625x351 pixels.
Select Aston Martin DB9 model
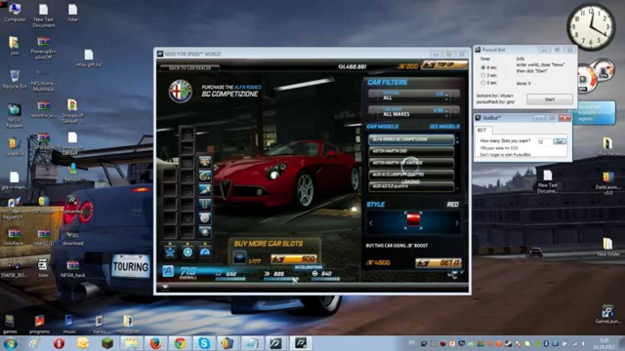pyautogui.click(x=411, y=151)
